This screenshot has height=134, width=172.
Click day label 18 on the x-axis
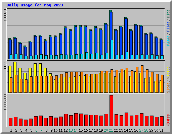[x=96, y=130]
